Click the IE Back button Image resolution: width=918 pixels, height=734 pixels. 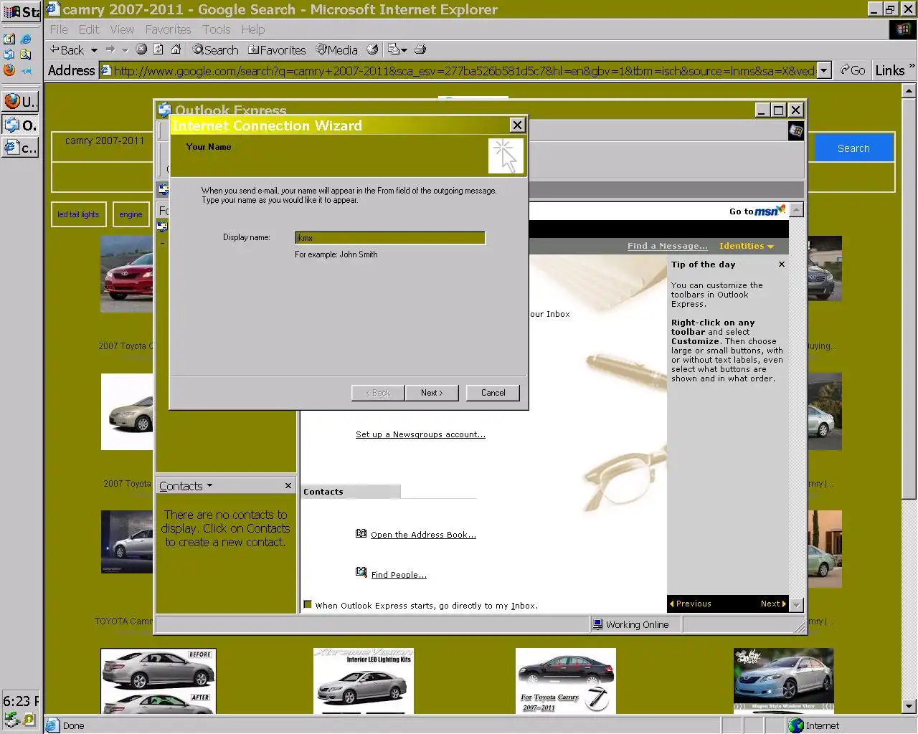point(67,49)
